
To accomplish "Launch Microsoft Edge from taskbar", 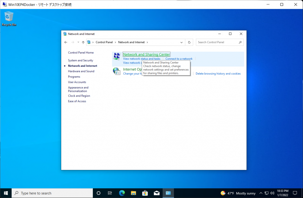I will tap(122, 193).
